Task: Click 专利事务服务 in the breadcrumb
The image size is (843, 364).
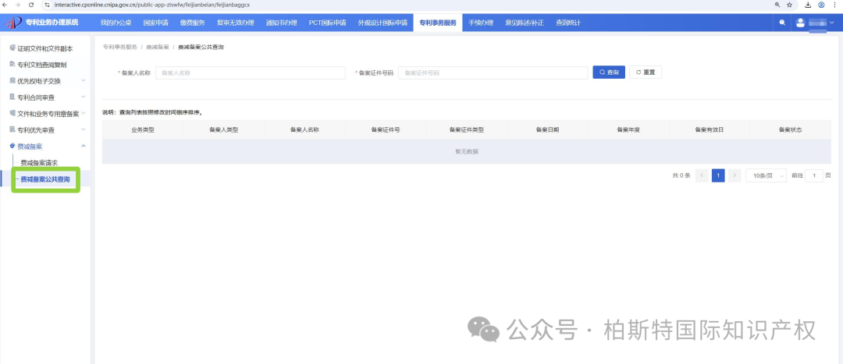Action: pos(120,48)
